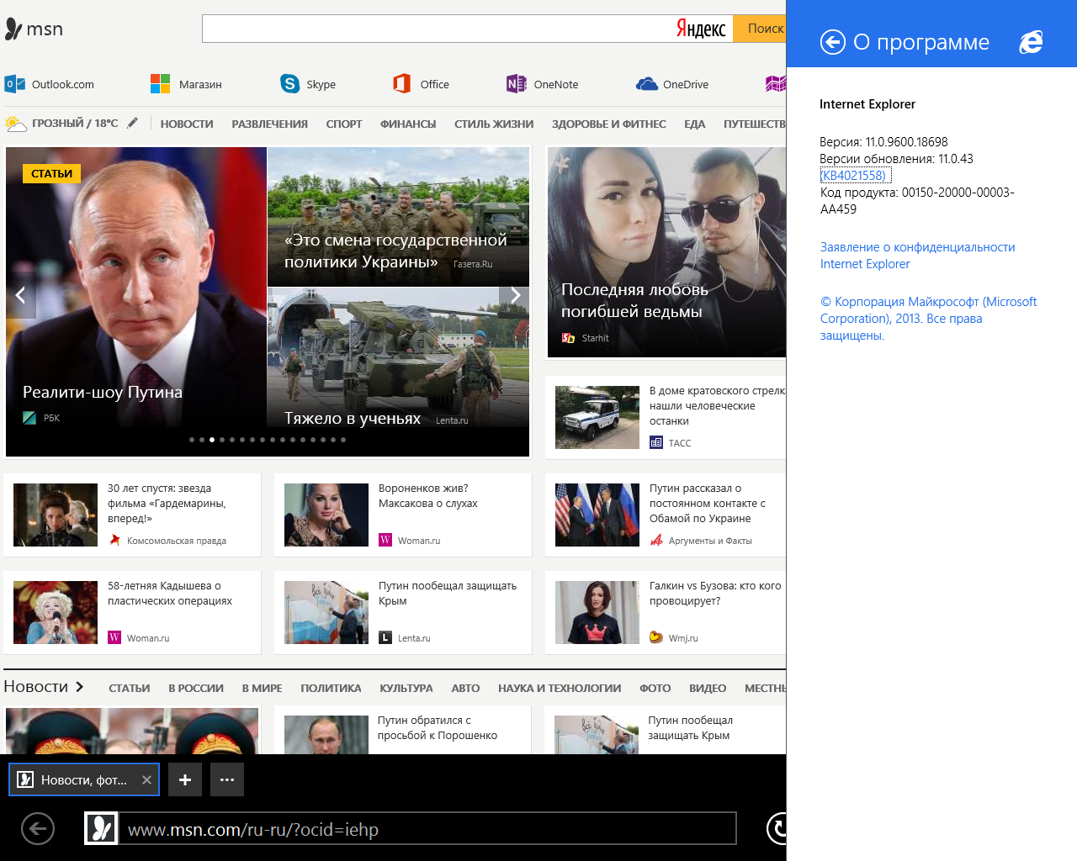Select АВТО in news subsection
This screenshot has height=861, width=1077.
point(465,688)
